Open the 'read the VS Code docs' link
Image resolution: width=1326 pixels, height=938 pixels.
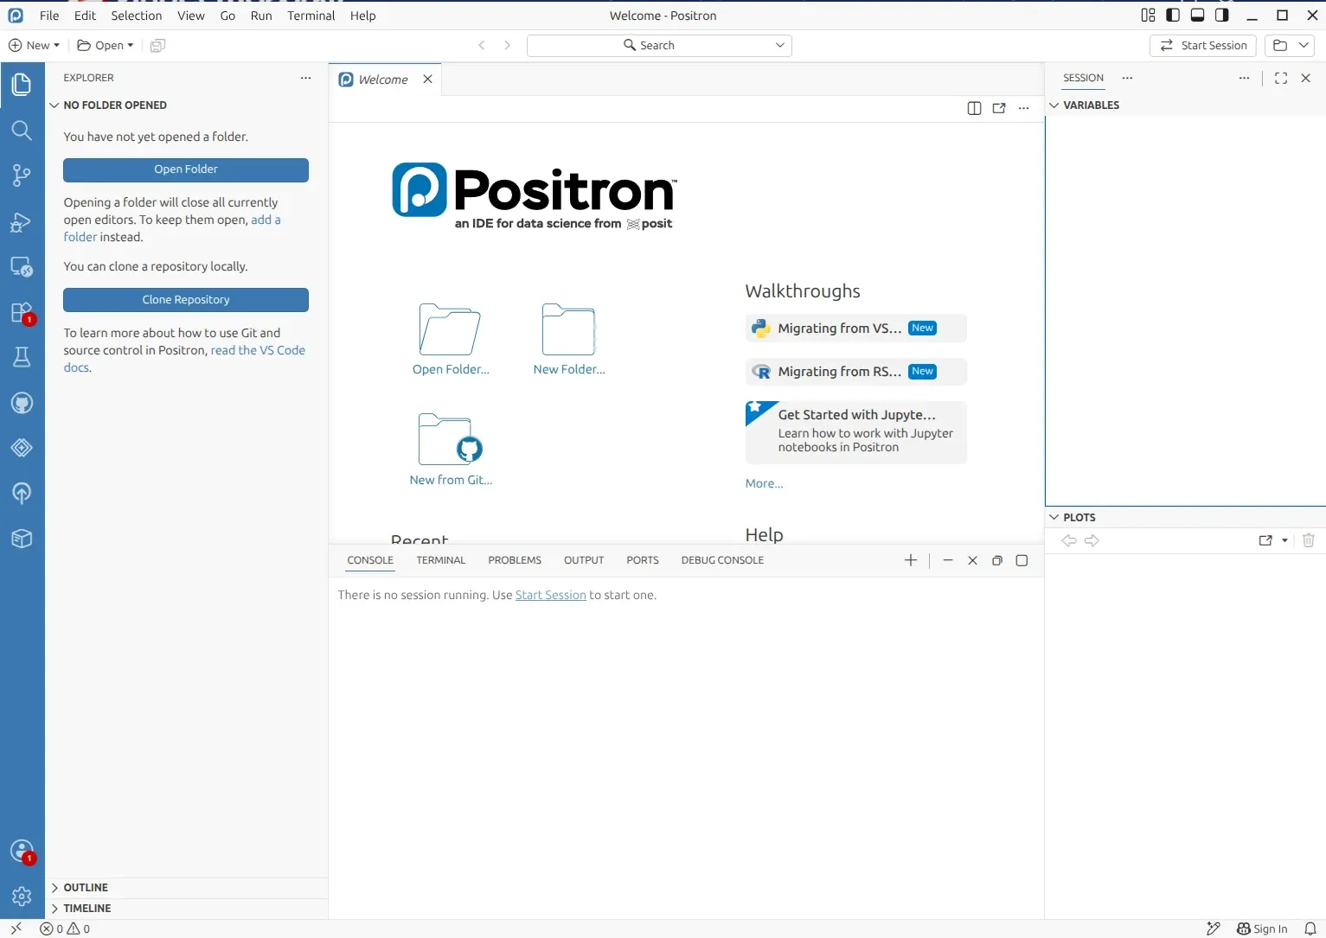point(184,359)
